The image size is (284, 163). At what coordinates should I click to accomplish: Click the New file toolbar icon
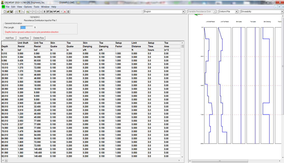5,12
